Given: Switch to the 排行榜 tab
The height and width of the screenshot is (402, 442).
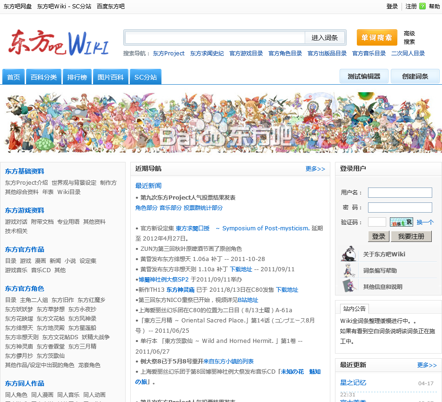Looking at the screenshot, I should (x=77, y=77).
